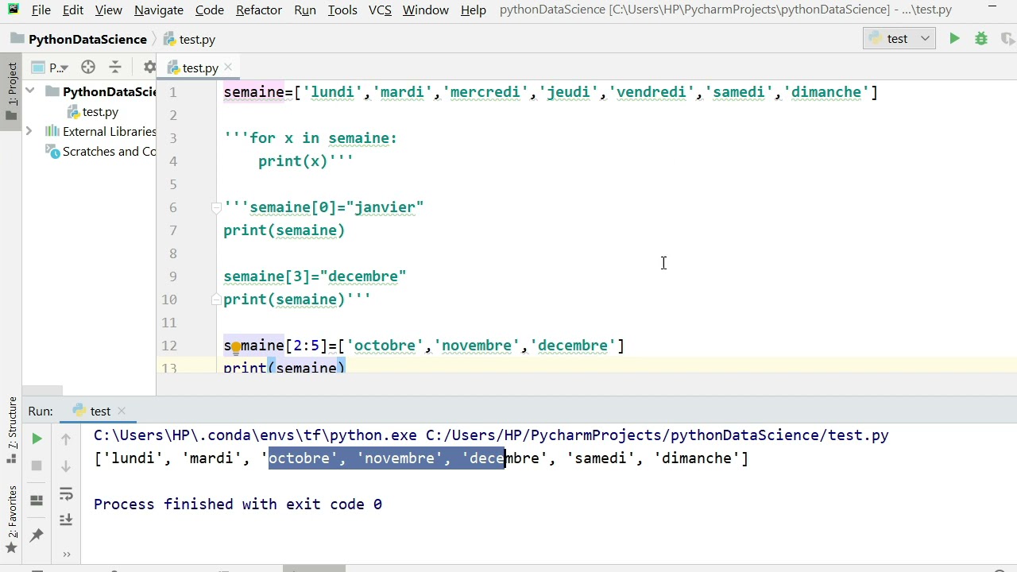Click test.py breadcrumb in navigation bar
1017x572 pixels.
click(191, 39)
